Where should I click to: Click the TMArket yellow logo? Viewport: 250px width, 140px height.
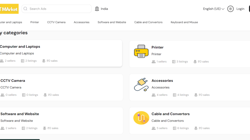[x=9, y=9]
